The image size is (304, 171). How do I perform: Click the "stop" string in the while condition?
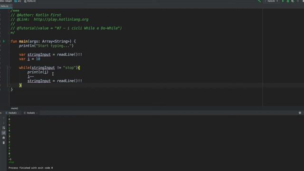pos(69,67)
